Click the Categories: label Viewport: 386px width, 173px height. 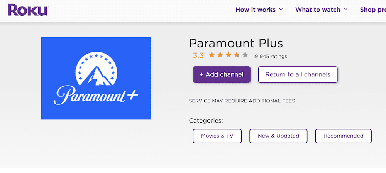pyautogui.click(x=206, y=121)
